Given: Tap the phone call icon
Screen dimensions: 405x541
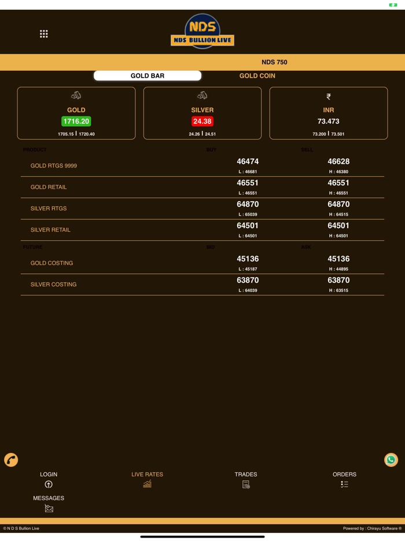Looking at the screenshot, I should [11, 459].
